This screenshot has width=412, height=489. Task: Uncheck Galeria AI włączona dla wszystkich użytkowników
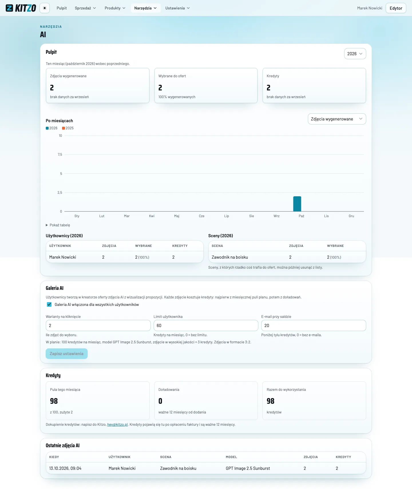[x=49, y=304]
